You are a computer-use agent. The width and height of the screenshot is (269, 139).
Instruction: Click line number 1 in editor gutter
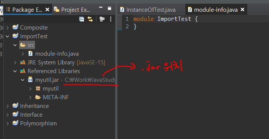coord(127,19)
